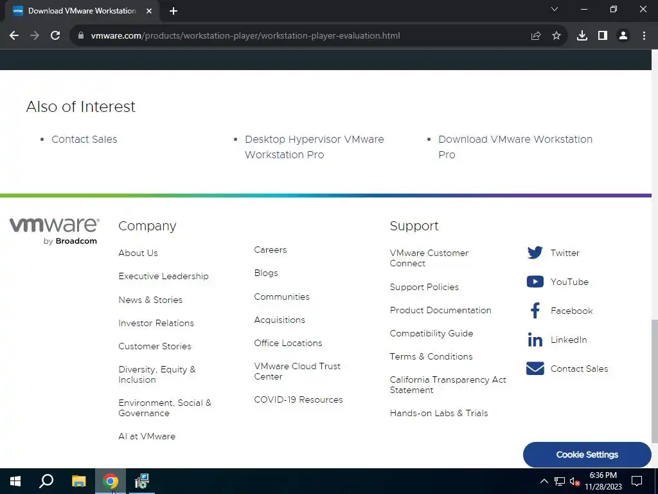Viewport: 658px width, 494px height.
Task: Click the browser forward arrow
Action: (35, 36)
